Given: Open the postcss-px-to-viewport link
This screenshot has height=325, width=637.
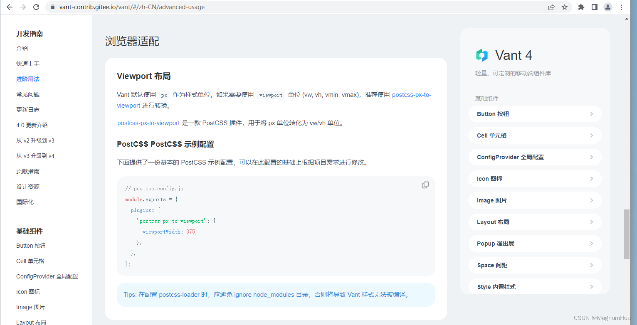Looking at the screenshot, I should click(x=148, y=123).
